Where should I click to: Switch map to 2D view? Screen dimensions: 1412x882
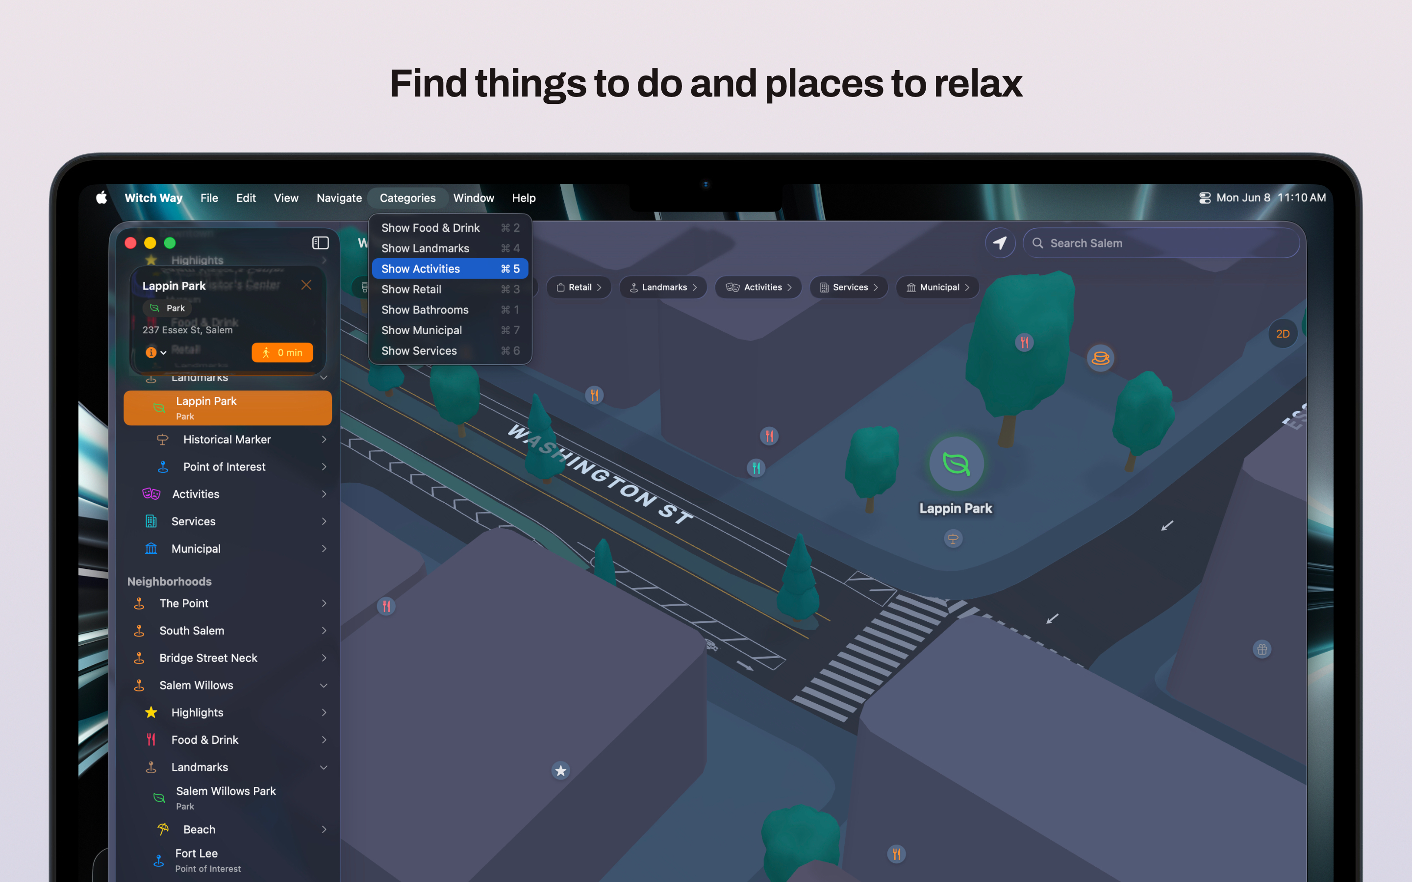tap(1283, 334)
